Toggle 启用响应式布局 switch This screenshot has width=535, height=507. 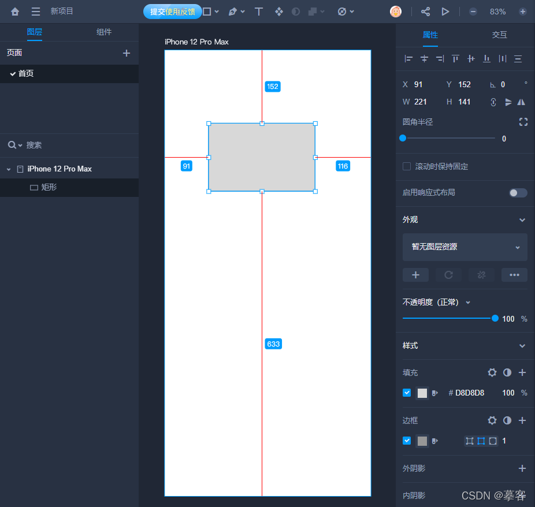[518, 193]
